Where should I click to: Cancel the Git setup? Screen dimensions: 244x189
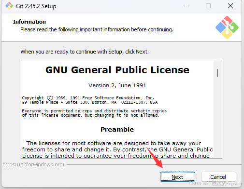218,177
